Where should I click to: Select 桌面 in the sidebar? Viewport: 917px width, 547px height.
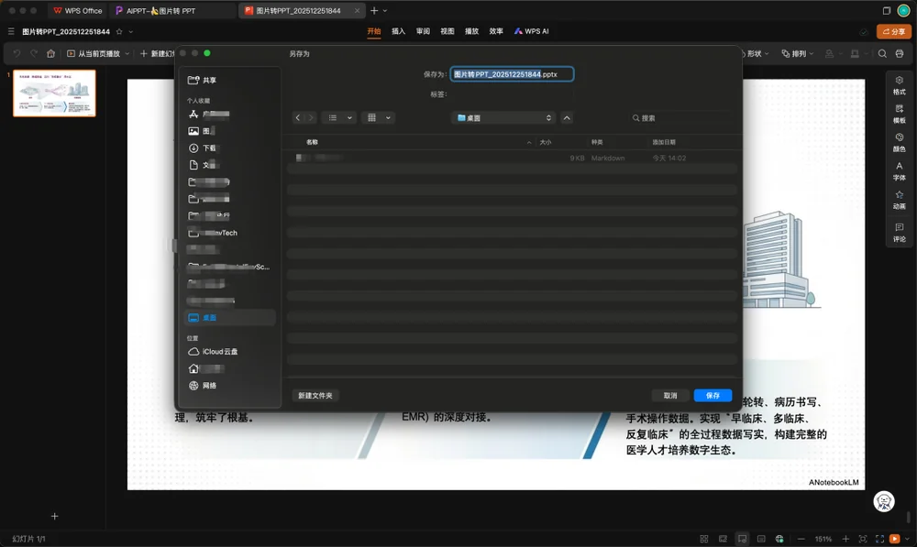[x=228, y=317]
